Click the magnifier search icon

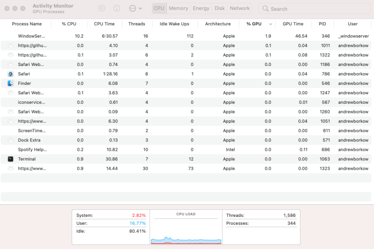pyautogui.click(x=265, y=9)
